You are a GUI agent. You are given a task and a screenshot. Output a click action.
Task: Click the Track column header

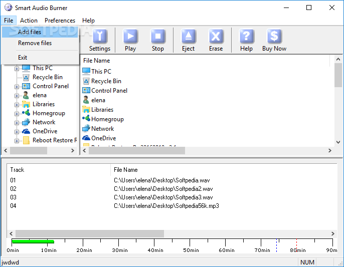tap(59, 170)
